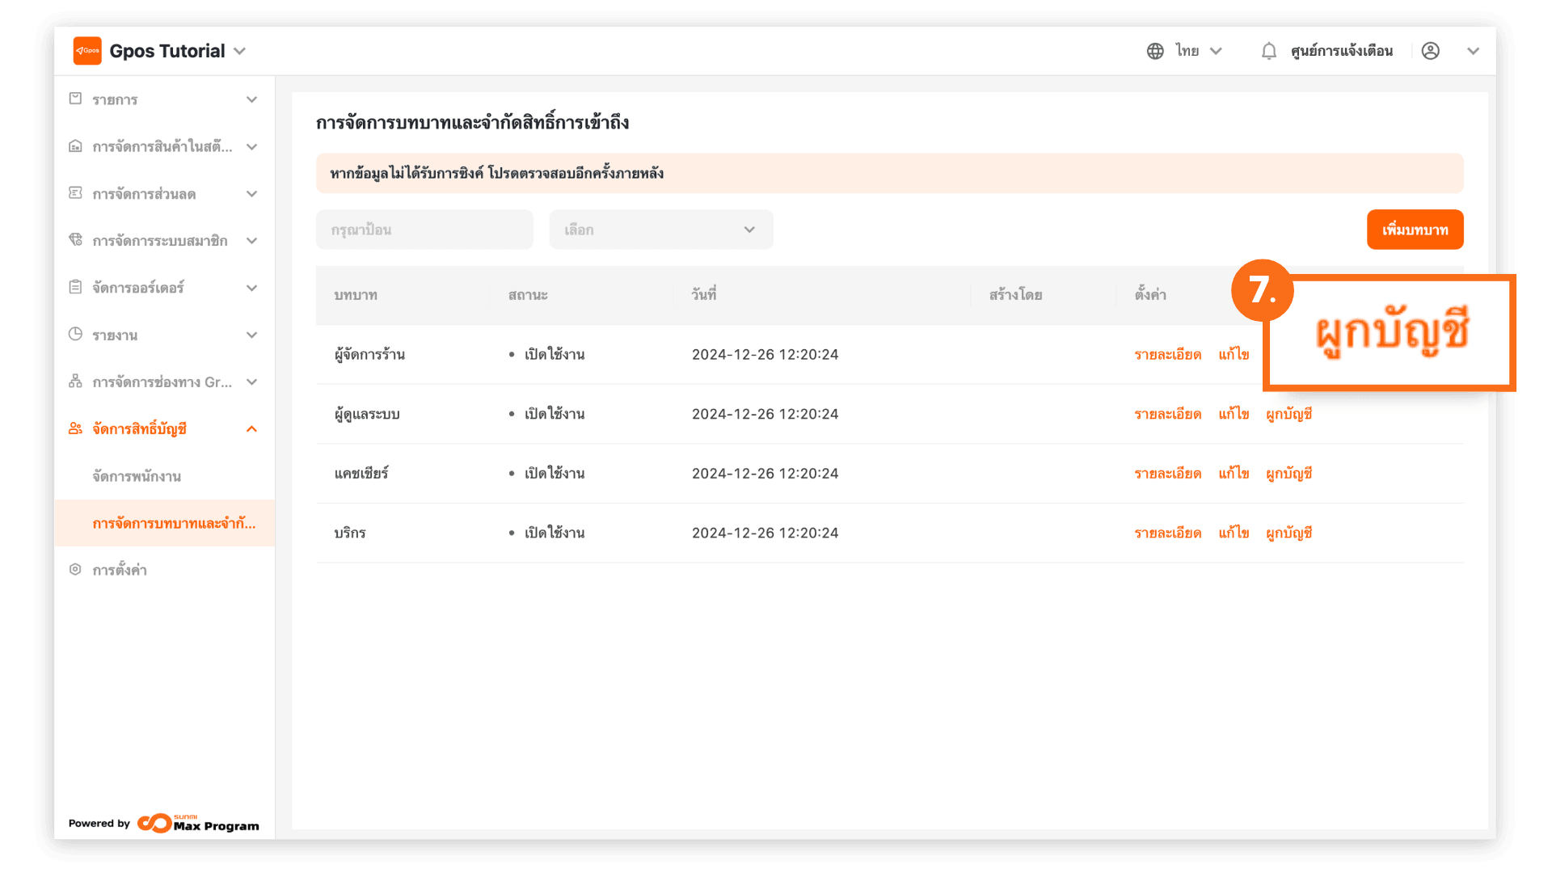Click การจัดการส่วนลด coupon icon
This screenshot has height=873, width=1552.
[x=75, y=193]
